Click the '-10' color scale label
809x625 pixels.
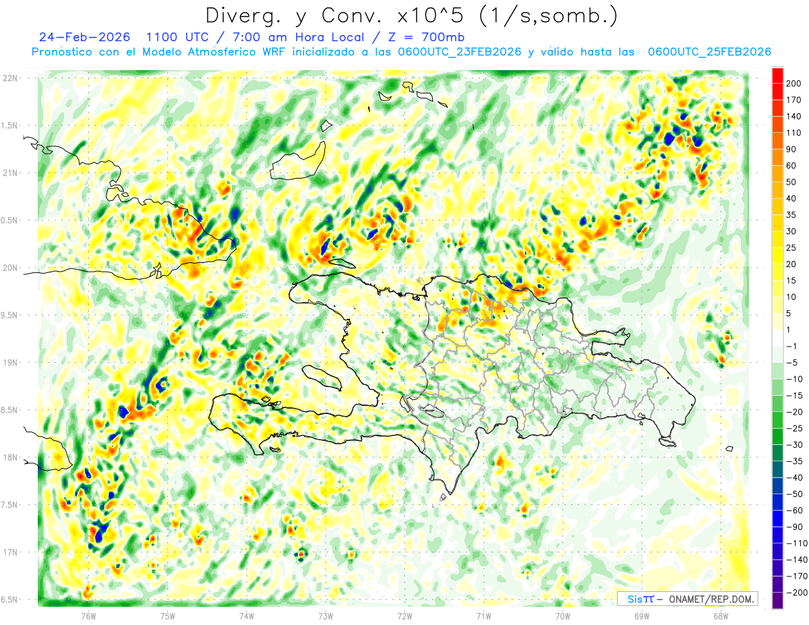click(793, 379)
